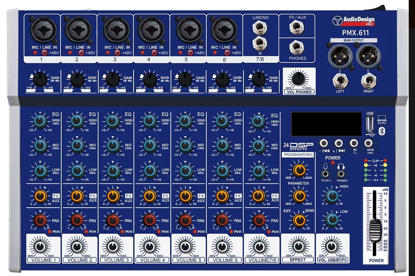Toggle the +48V phantom switch on channel 6

pos(227,52)
